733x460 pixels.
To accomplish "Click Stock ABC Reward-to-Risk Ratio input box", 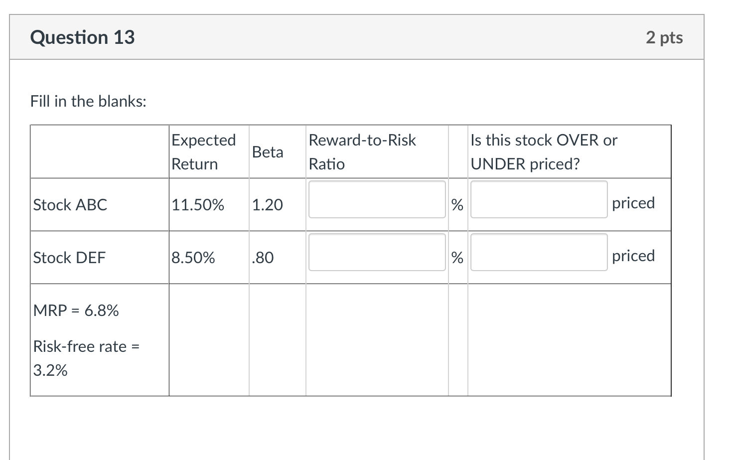I will coord(377,199).
